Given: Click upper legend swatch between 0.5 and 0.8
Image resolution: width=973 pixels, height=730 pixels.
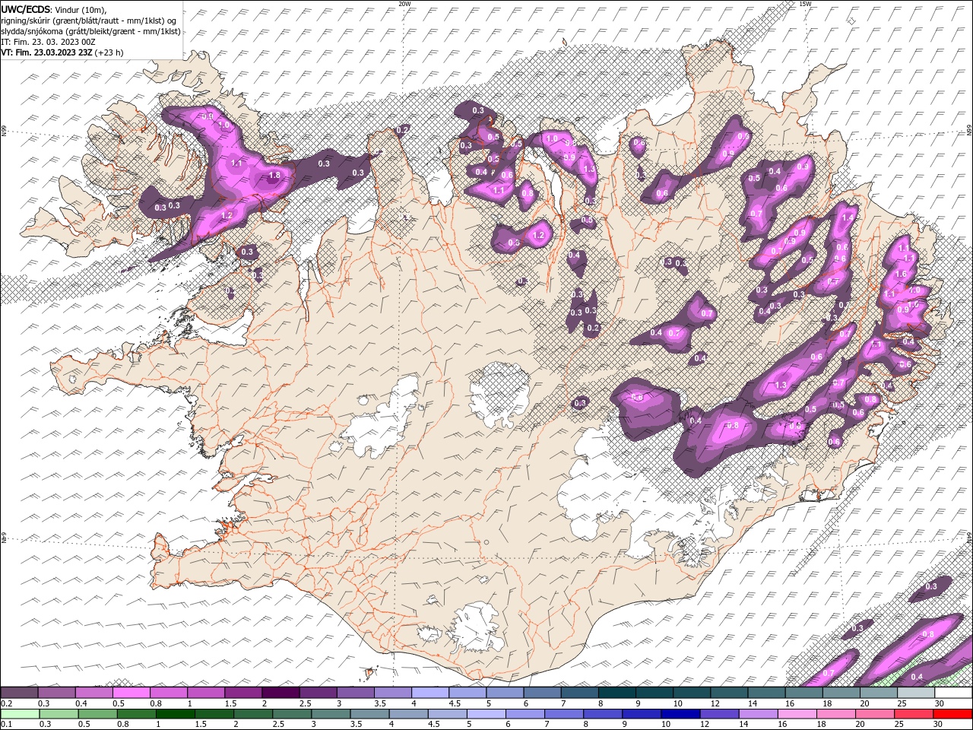Looking at the screenshot, I should click(x=132, y=693).
